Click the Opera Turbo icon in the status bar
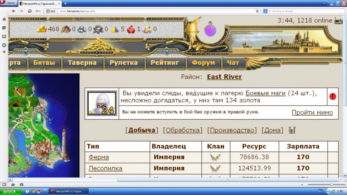 click(x=22, y=184)
